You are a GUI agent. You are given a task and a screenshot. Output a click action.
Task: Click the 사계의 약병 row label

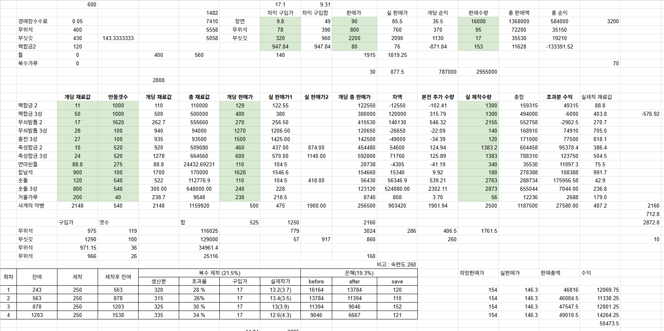31,206
